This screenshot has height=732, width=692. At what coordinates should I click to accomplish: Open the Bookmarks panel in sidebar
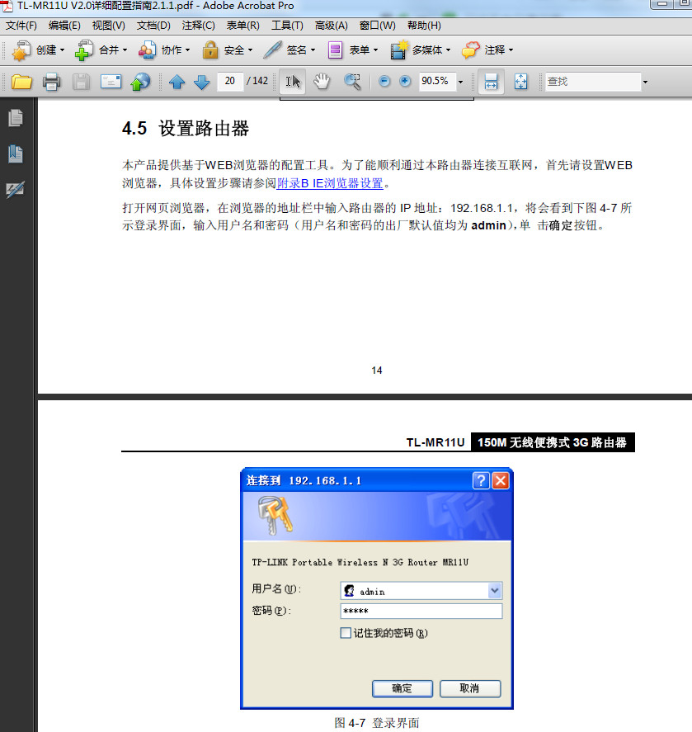click(x=16, y=153)
